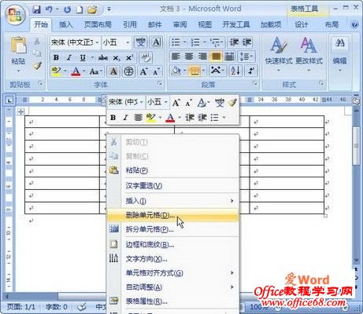Click the Sort A-Z icon in ribbon
The width and height of the screenshot is (363, 314).
[235, 71]
